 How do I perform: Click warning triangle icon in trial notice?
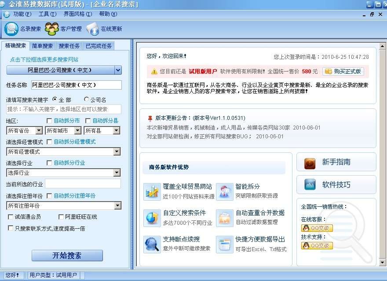pos(154,72)
